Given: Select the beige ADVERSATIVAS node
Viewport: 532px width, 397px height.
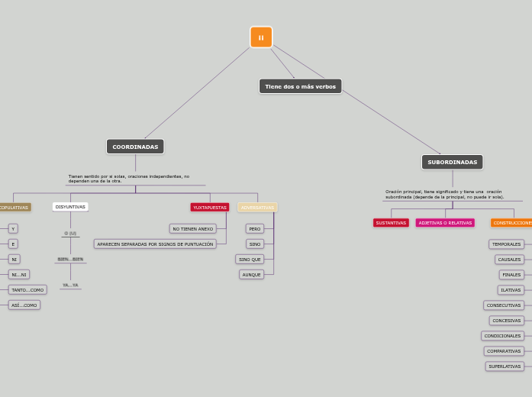Looking at the screenshot, I should 257,207.
